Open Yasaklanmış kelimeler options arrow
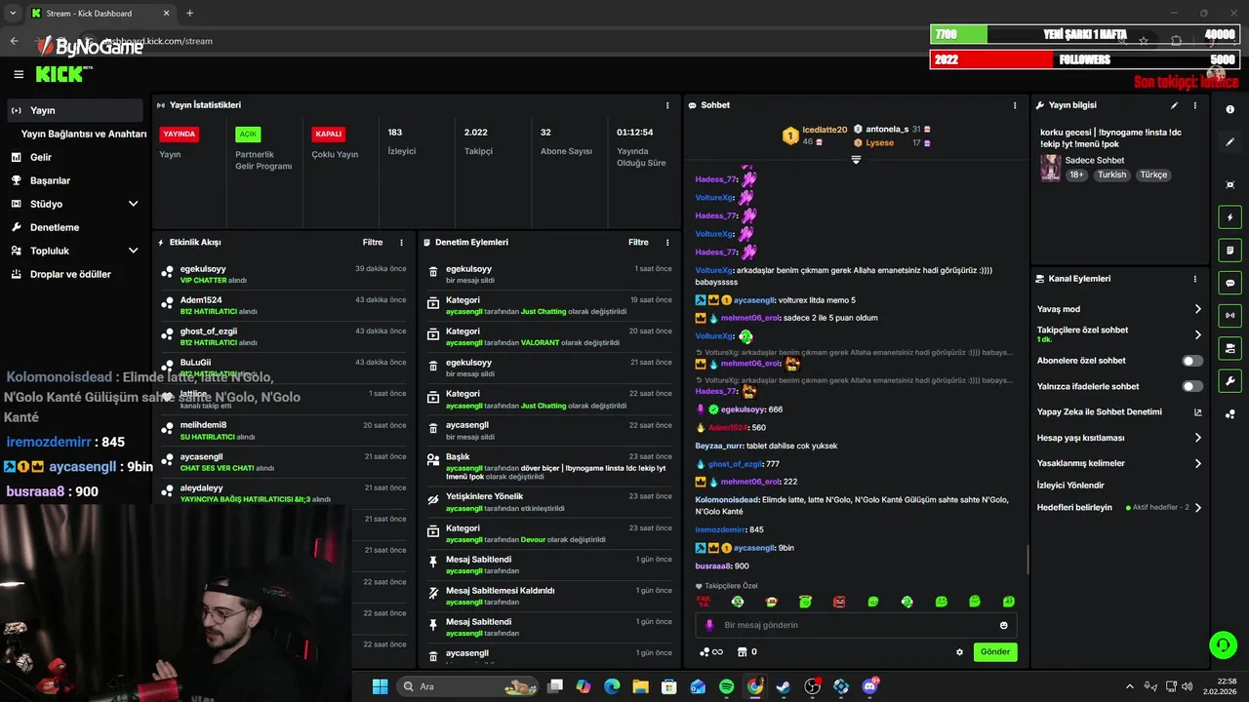The height and width of the screenshot is (702, 1249). click(x=1198, y=463)
